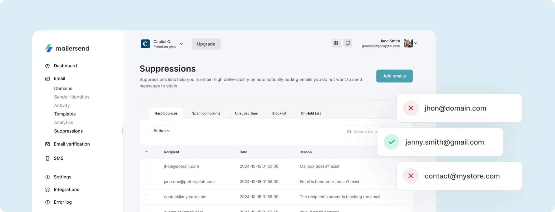Open Activity in sidebar
Viewport: 555px width, 212px height.
(x=62, y=106)
